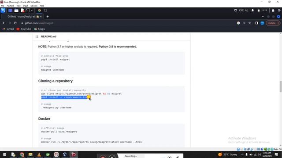Expand terminal launcher dropdown arrow

click(x=32, y=11)
